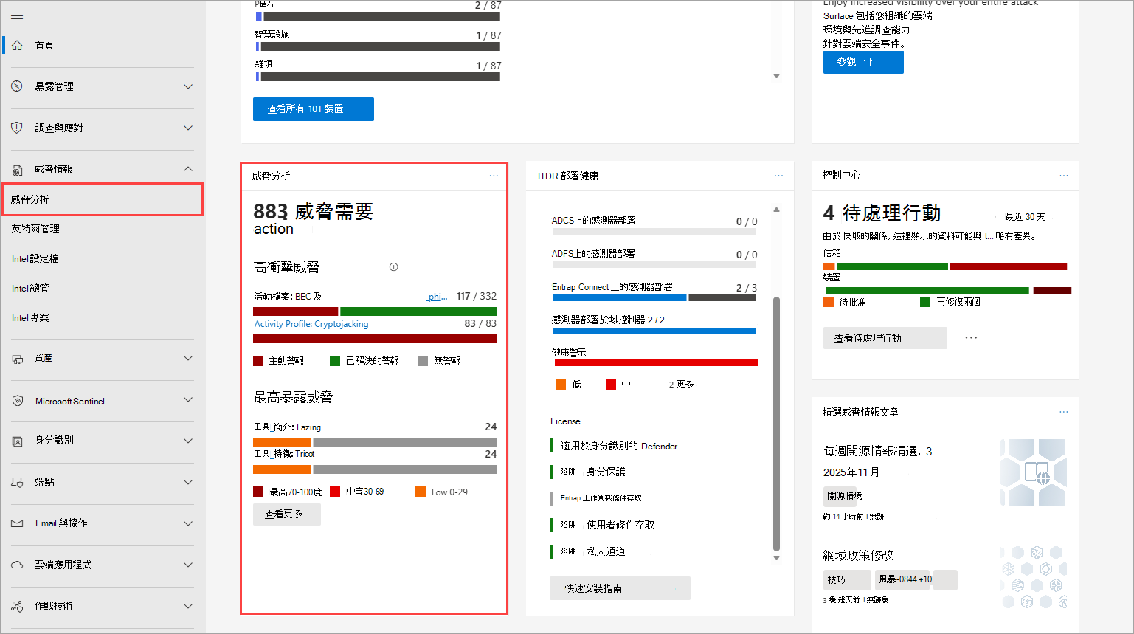Click ellipsis next to 查看待處理行動

coord(971,337)
